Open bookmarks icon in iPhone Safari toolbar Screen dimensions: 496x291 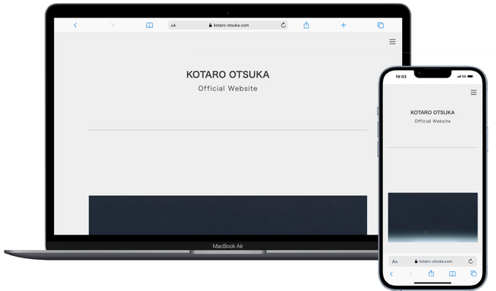pos(453,273)
